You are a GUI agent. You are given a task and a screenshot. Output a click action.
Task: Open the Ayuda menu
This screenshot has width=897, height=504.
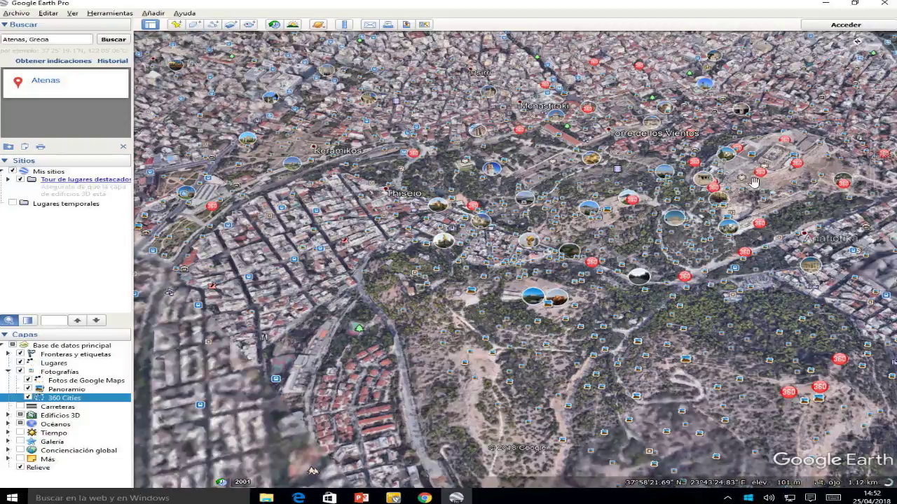click(x=185, y=13)
